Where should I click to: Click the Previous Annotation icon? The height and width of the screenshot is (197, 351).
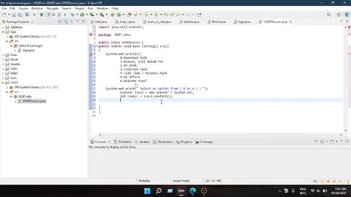(156, 15)
